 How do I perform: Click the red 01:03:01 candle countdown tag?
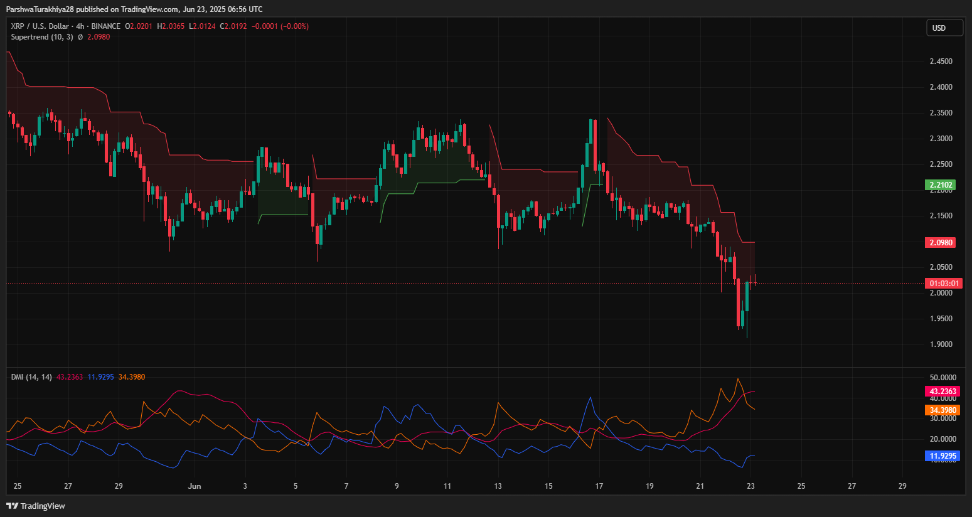click(x=943, y=284)
